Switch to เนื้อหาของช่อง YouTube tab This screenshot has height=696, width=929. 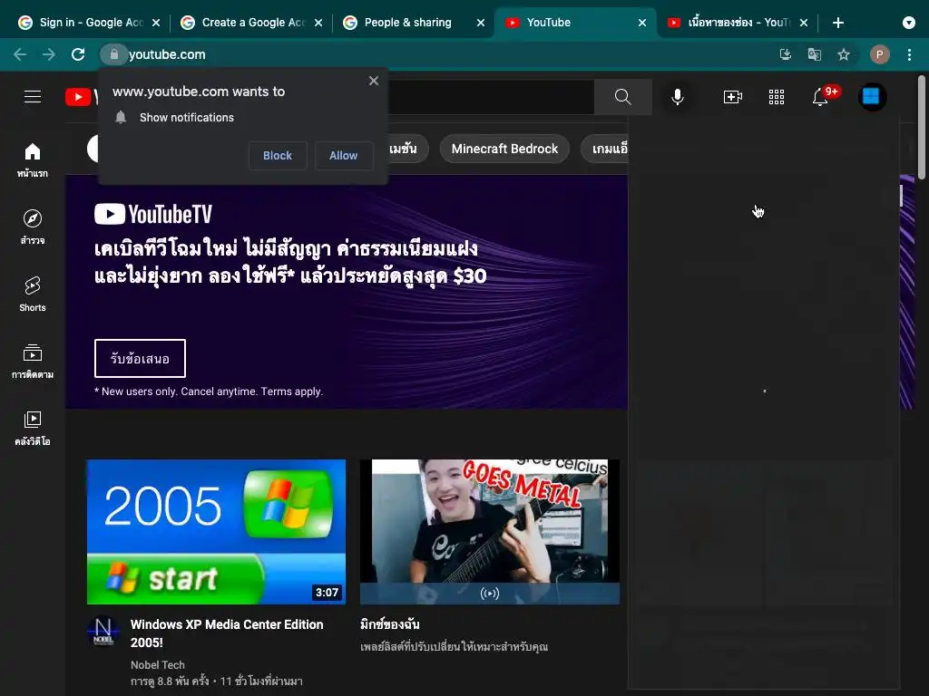pyautogui.click(x=738, y=23)
